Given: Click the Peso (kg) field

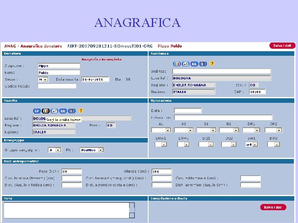Looking at the screenshot, I should point(72,171).
